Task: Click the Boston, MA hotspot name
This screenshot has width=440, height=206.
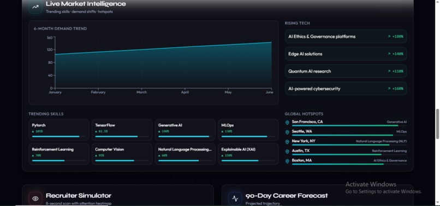Action: point(302,160)
